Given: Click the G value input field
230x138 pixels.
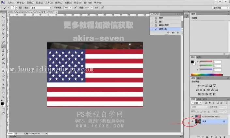Looking at the screenshot, I should tap(217, 66).
